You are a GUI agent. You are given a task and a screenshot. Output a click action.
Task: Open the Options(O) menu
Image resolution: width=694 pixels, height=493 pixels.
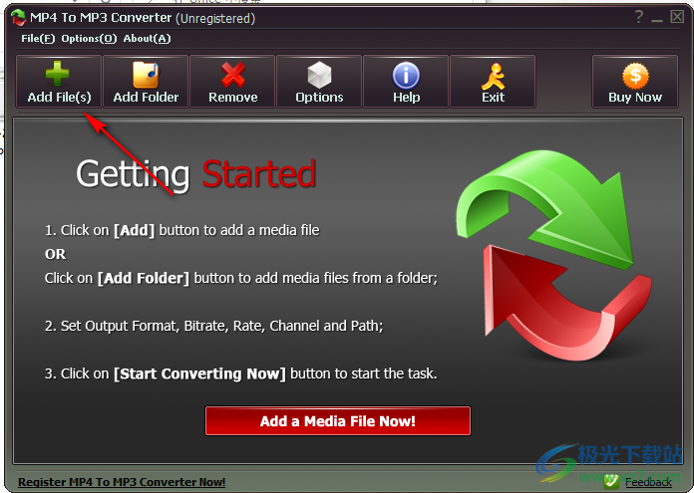click(89, 39)
